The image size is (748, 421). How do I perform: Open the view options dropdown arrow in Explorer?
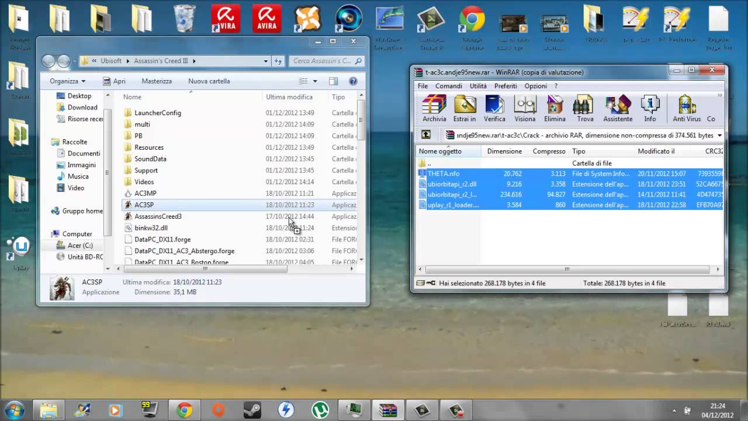point(315,81)
